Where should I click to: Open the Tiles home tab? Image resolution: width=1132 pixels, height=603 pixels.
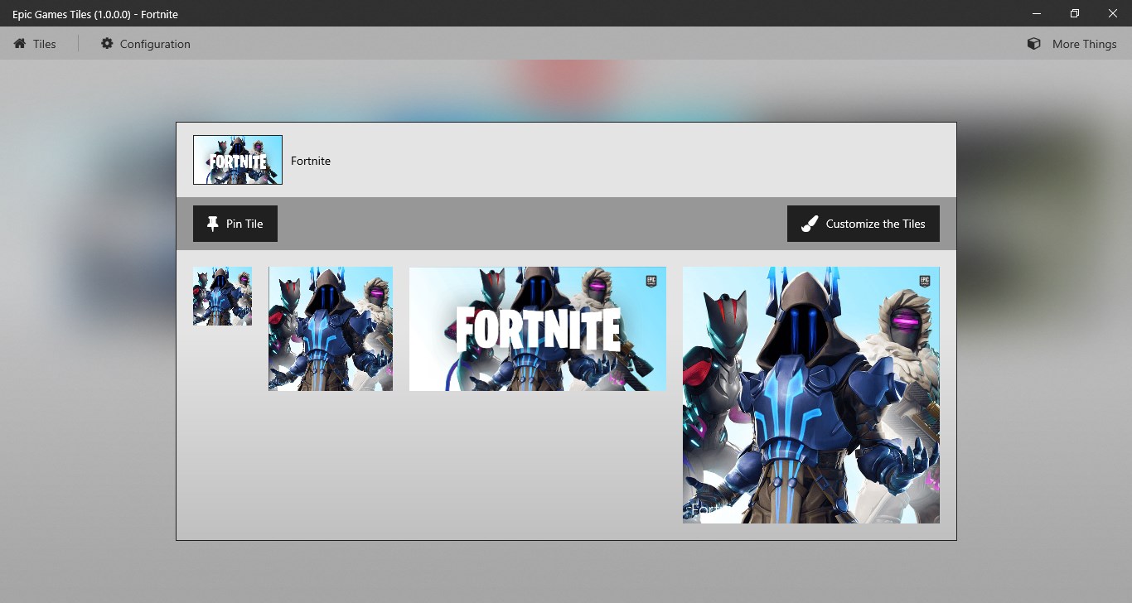35,44
